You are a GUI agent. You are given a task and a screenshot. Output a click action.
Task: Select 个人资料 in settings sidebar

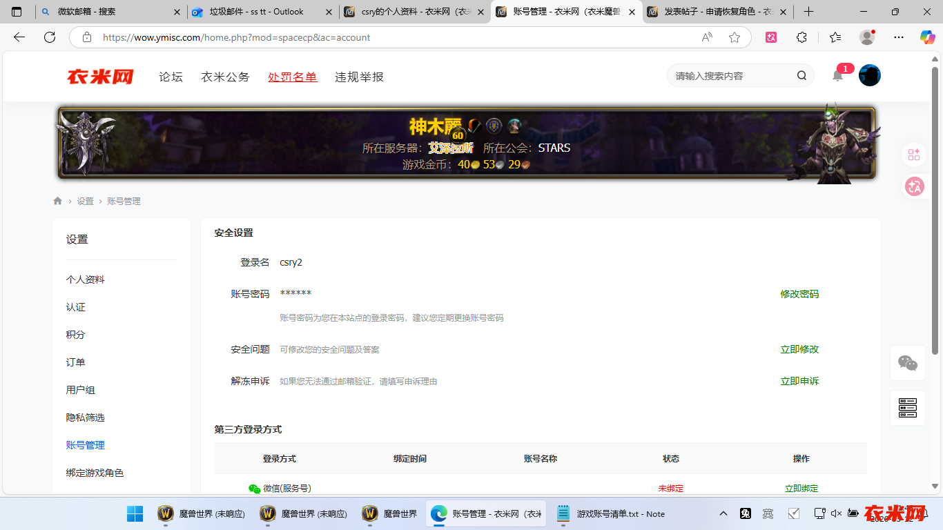pos(86,279)
